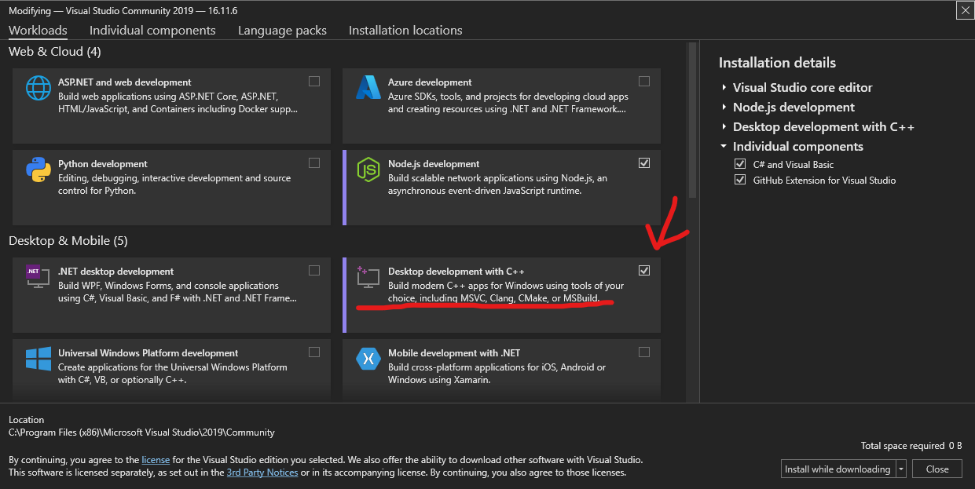Image resolution: width=975 pixels, height=489 pixels.
Task: Click the ASP.NET globe workload icon
Action: pyautogui.click(x=38, y=87)
